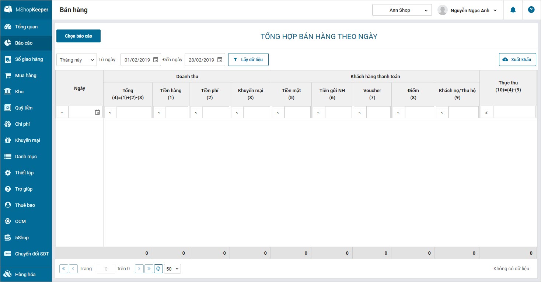Click the Báo cáo pie chart icon
Screen dimensions: 541x282
pos(8,43)
